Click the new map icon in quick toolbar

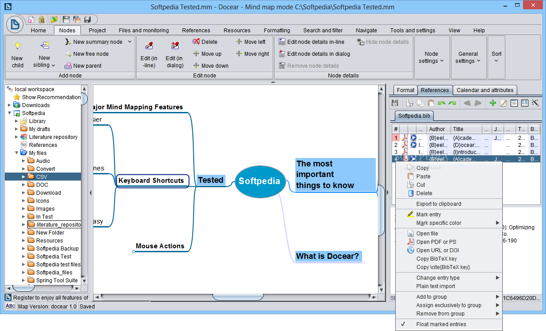(31, 19)
